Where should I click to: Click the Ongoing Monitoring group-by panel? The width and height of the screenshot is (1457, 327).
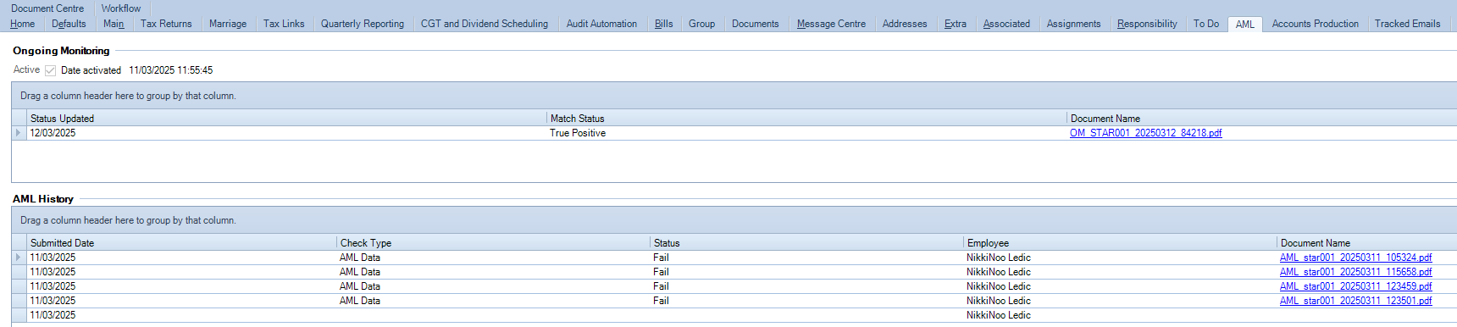(x=734, y=96)
